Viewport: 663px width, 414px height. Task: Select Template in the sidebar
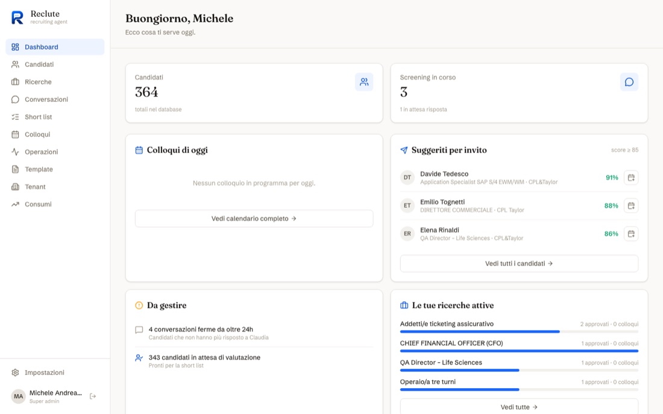(x=55, y=169)
